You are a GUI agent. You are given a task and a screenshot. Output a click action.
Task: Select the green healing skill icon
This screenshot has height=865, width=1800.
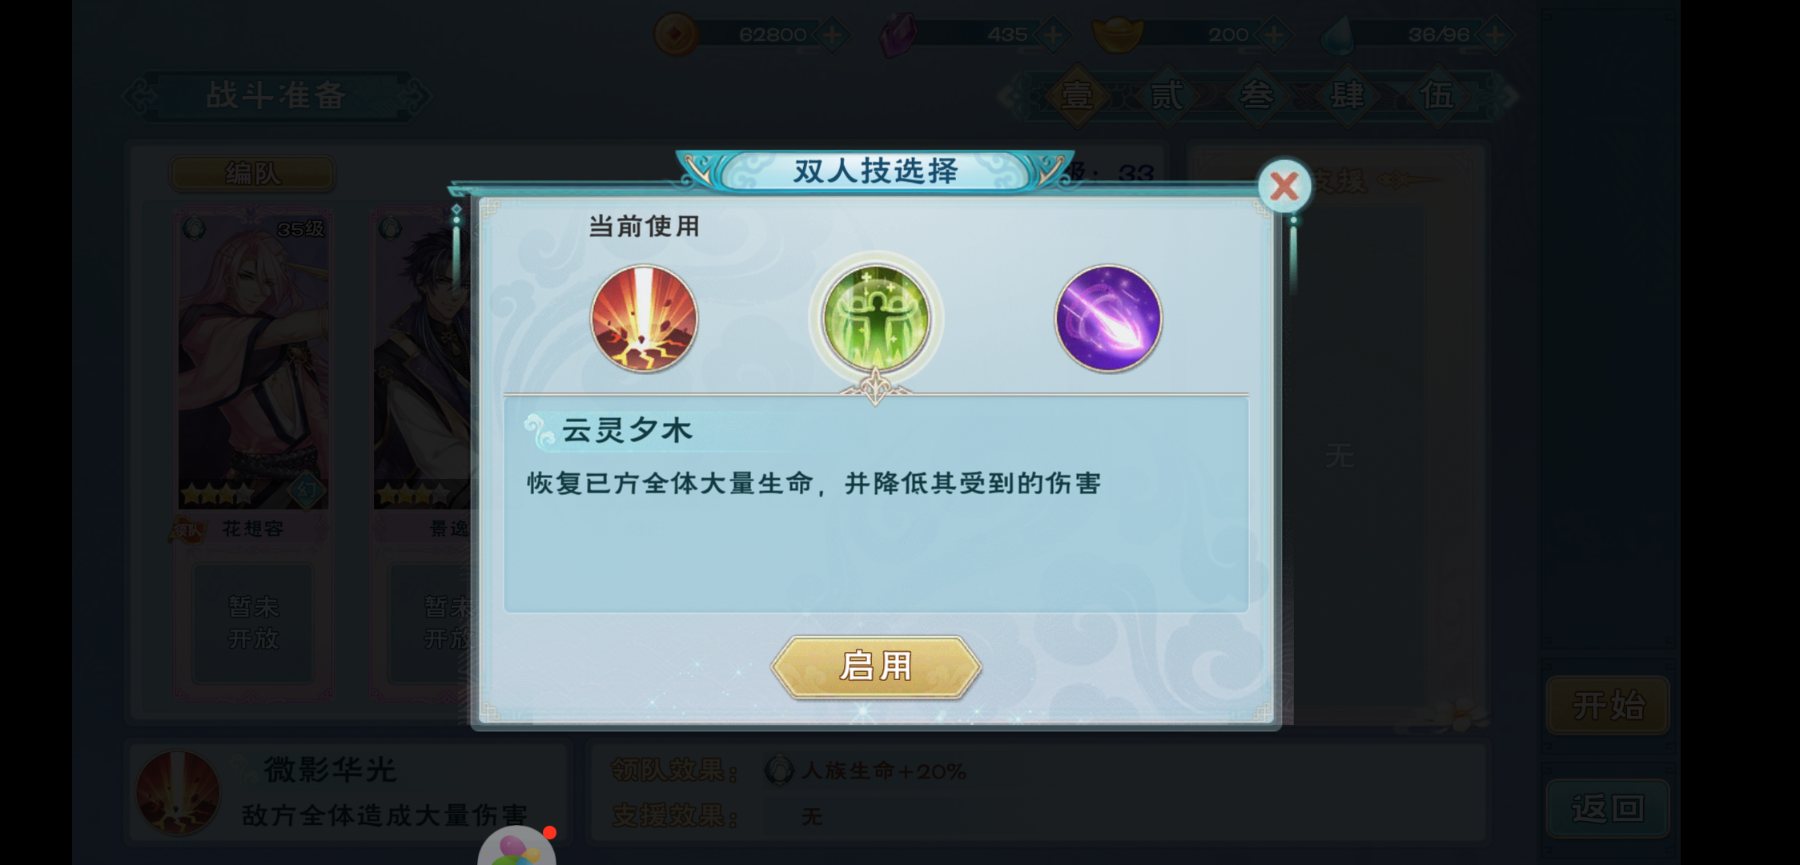876,319
